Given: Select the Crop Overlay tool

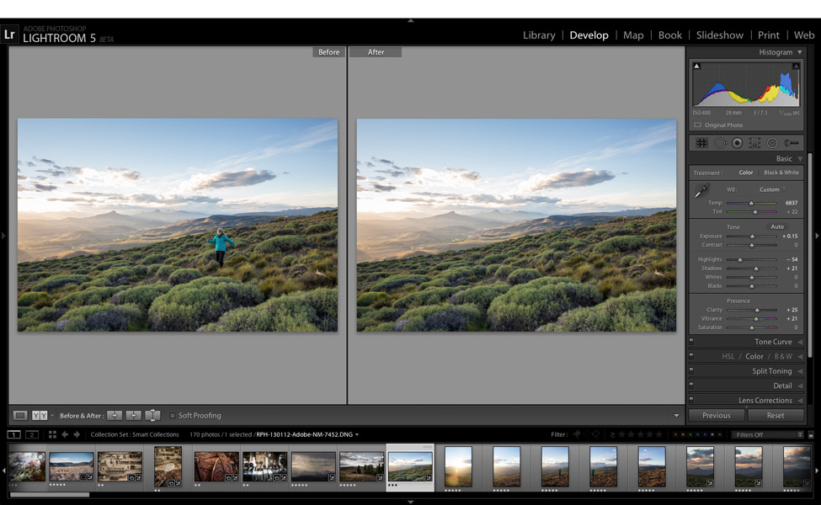Looking at the screenshot, I should tap(701, 143).
